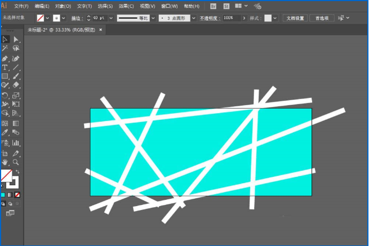369x246 pixels.
Task: Select the Type tool
Action: (x=5, y=67)
